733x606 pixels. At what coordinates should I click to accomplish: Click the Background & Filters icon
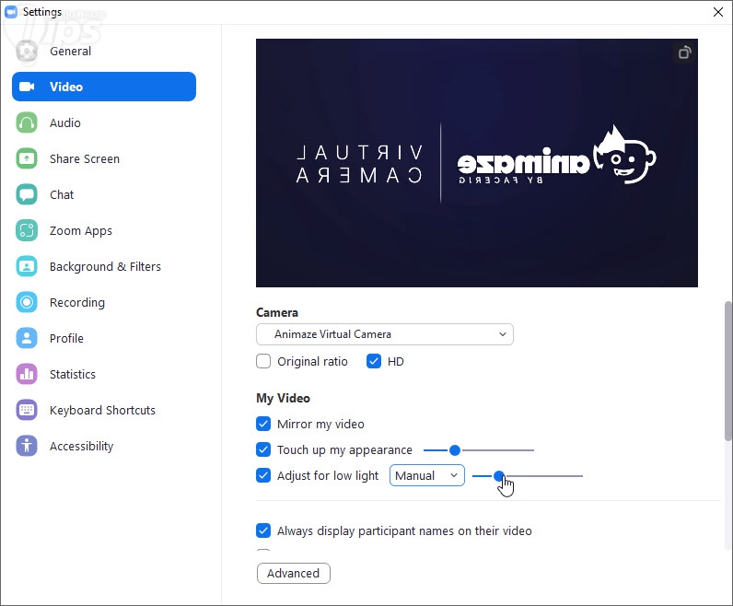click(x=27, y=266)
